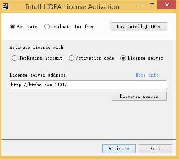
Task: Click the IntelliJ IDEA logo in title bar
Action: [x=6, y=6]
